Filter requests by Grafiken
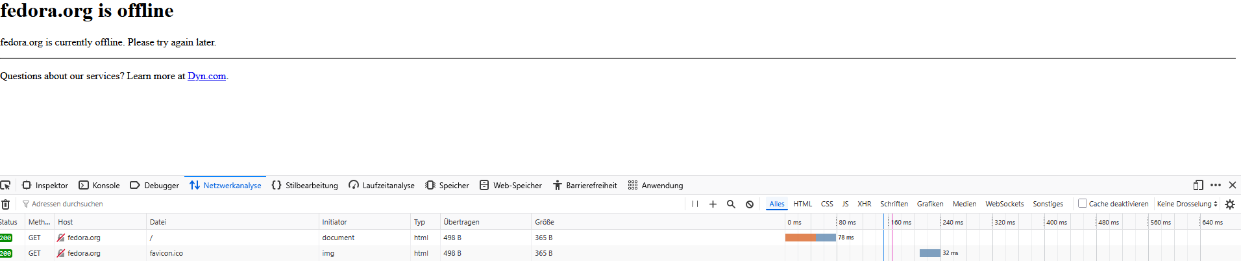 pos(930,204)
